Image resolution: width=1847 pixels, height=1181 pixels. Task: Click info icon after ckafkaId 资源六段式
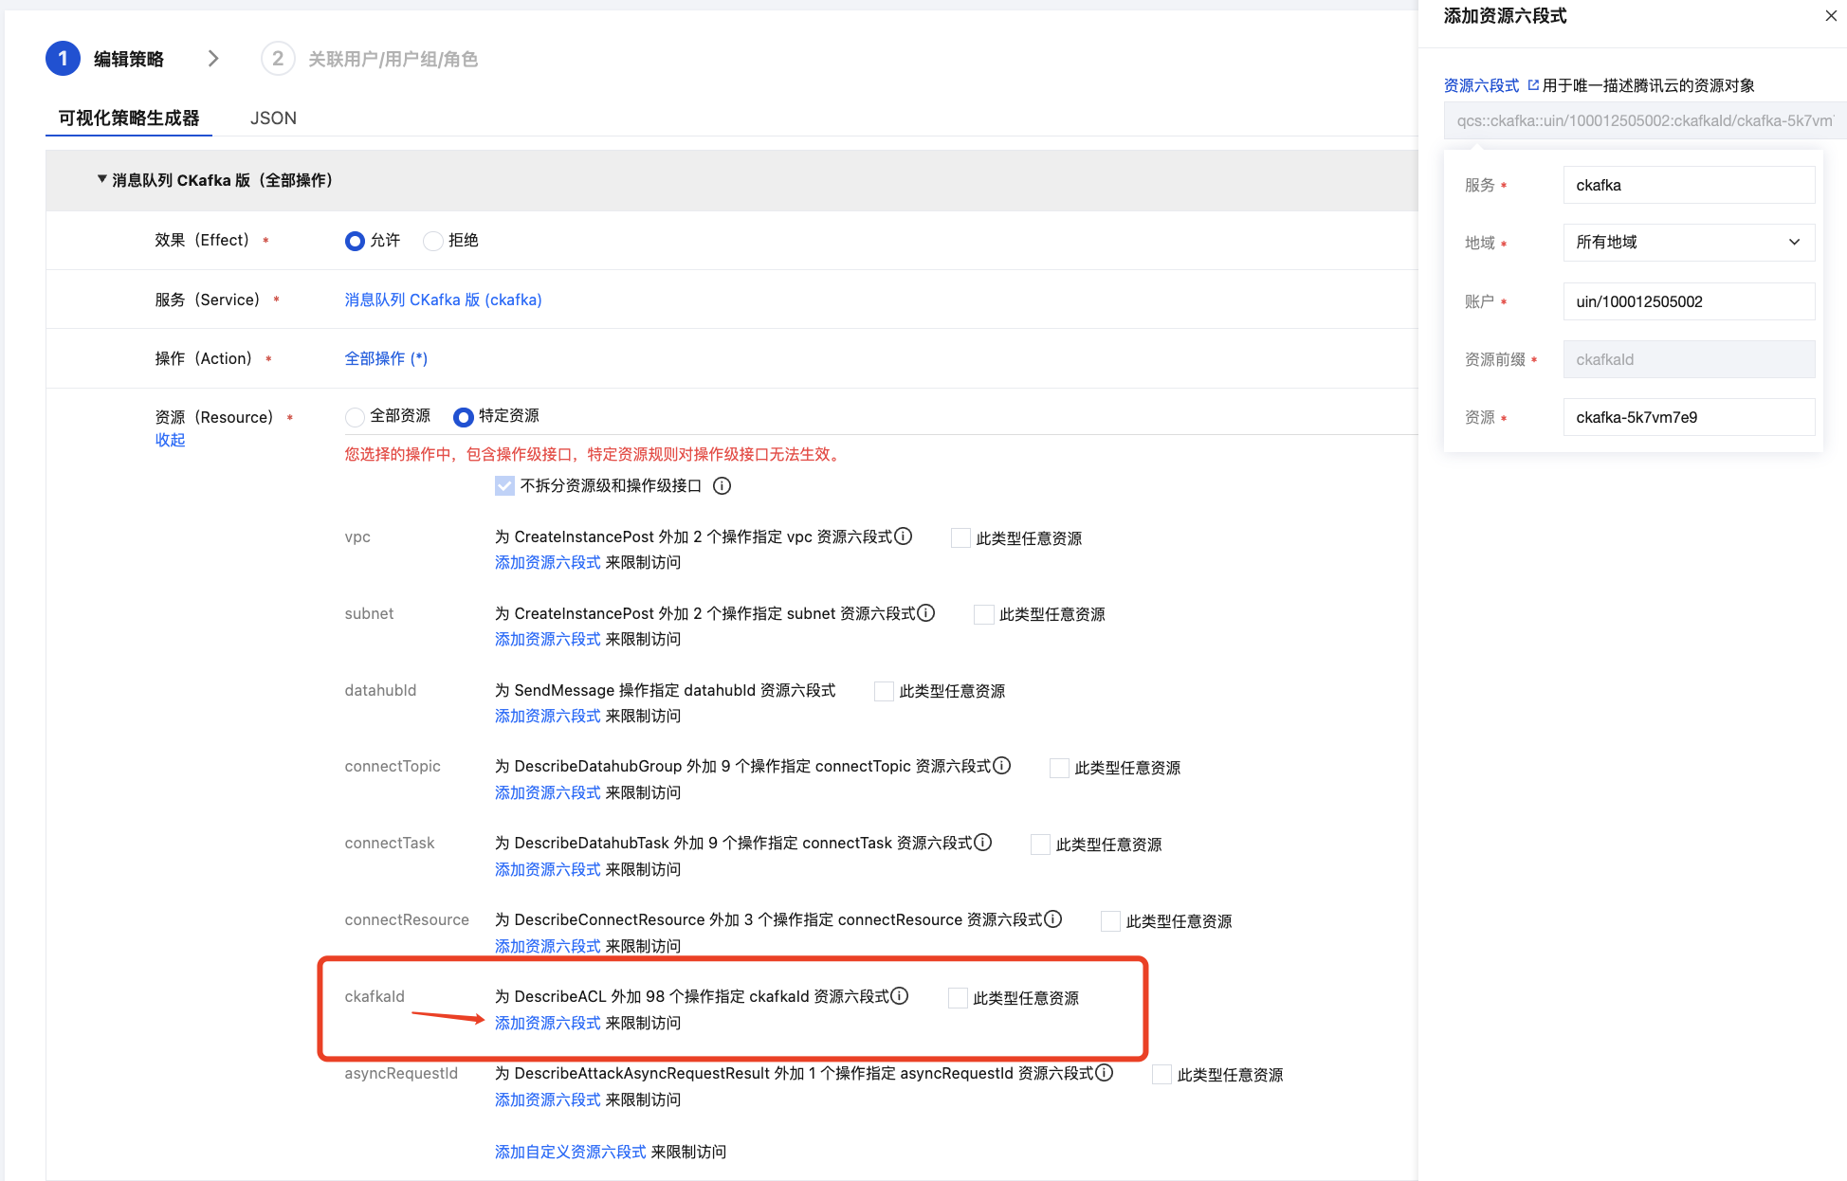pyautogui.click(x=900, y=996)
